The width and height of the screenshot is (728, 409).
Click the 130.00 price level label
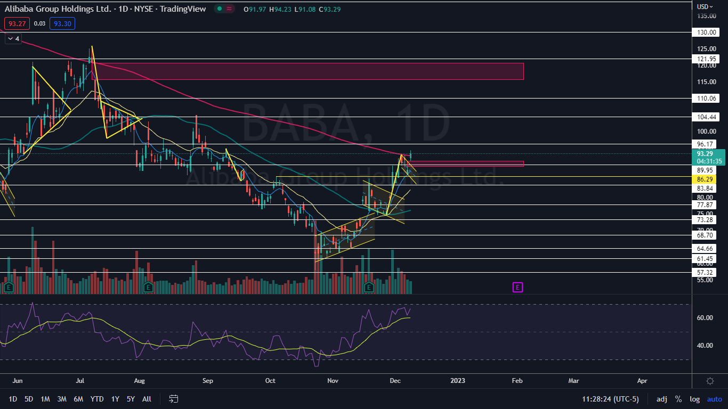click(706, 32)
